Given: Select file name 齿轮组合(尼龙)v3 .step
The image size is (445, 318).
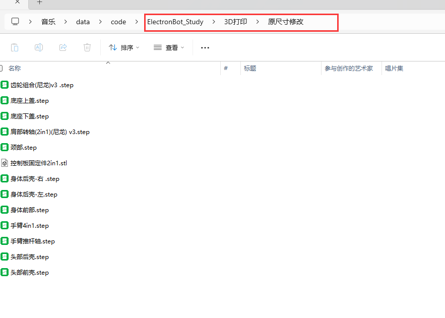Looking at the screenshot, I should (42, 85).
